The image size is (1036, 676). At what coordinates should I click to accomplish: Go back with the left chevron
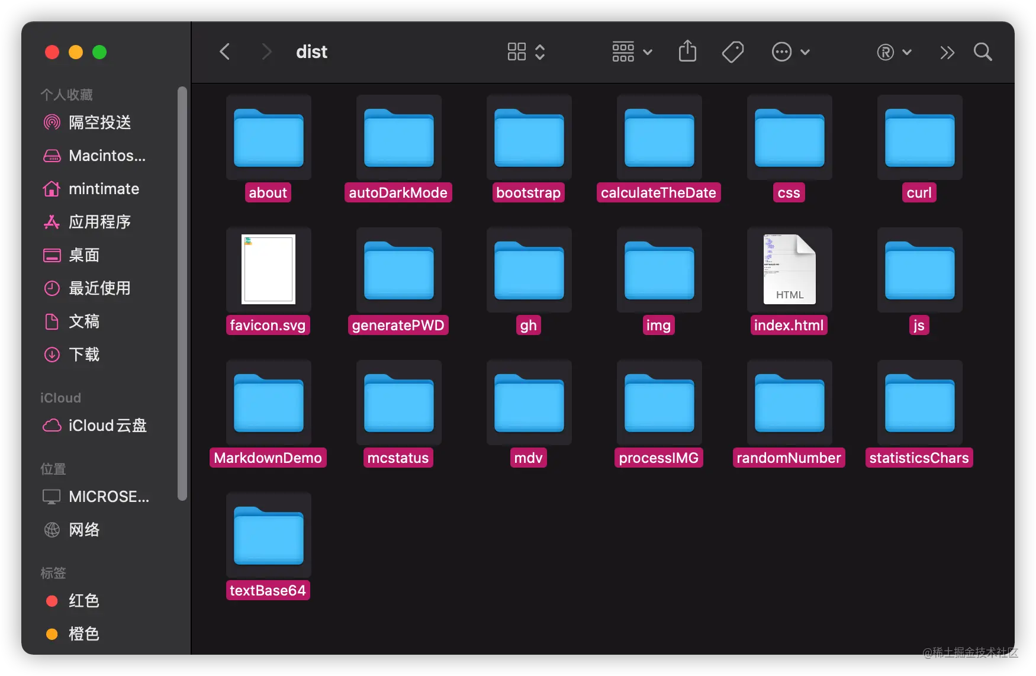[x=225, y=51]
